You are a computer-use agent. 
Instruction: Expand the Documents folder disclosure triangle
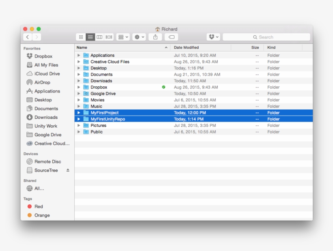tap(78, 75)
